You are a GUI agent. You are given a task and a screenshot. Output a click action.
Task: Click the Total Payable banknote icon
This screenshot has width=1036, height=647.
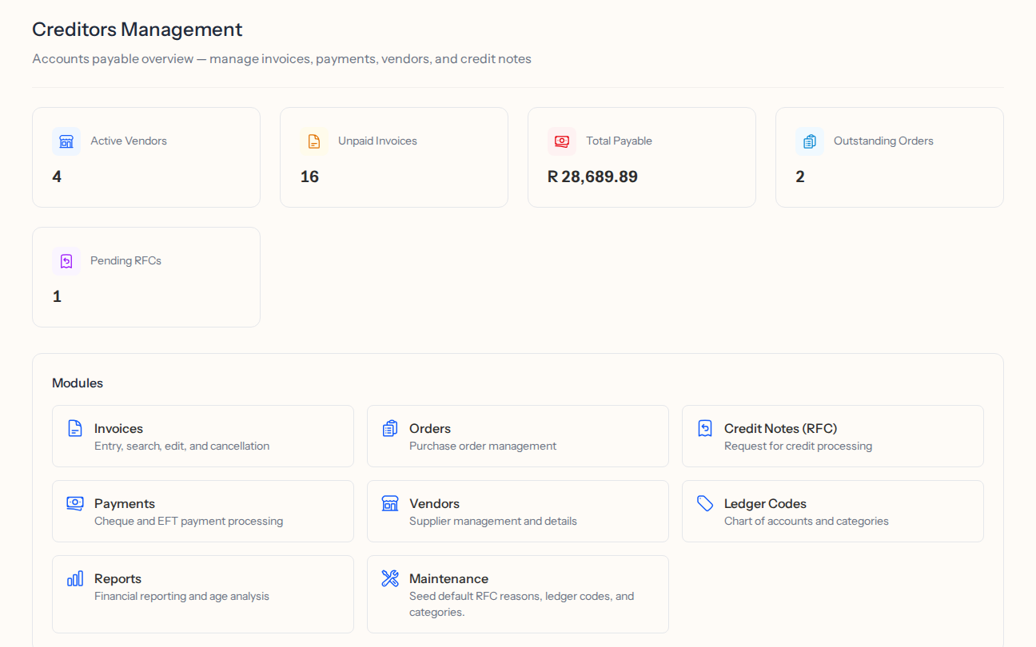click(562, 141)
